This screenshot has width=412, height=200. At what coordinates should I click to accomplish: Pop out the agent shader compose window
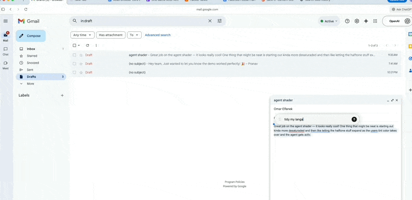click(392, 100)
